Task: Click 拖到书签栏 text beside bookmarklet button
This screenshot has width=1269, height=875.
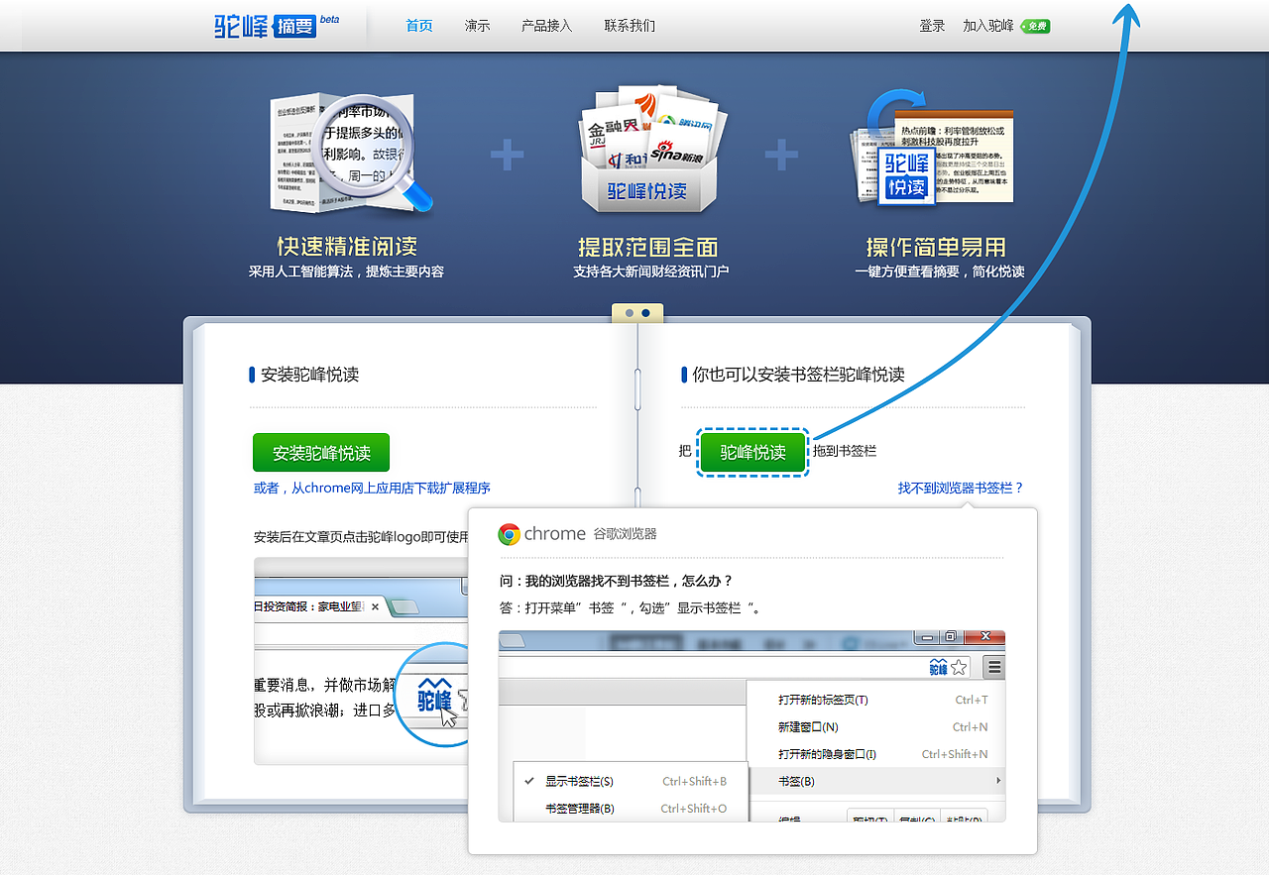Action: (845, 451)
